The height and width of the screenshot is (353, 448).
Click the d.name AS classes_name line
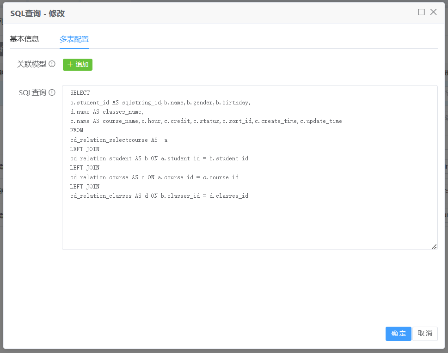(x=107, y=111)
